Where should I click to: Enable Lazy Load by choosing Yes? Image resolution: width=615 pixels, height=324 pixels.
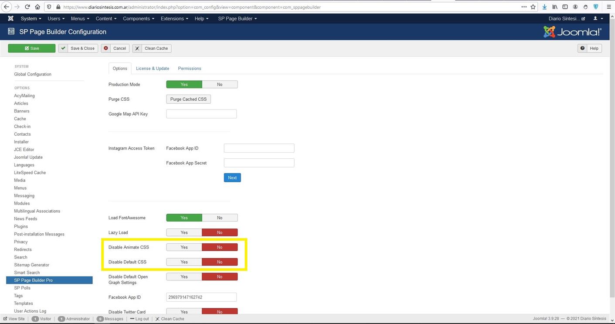[x=184, y=232]
